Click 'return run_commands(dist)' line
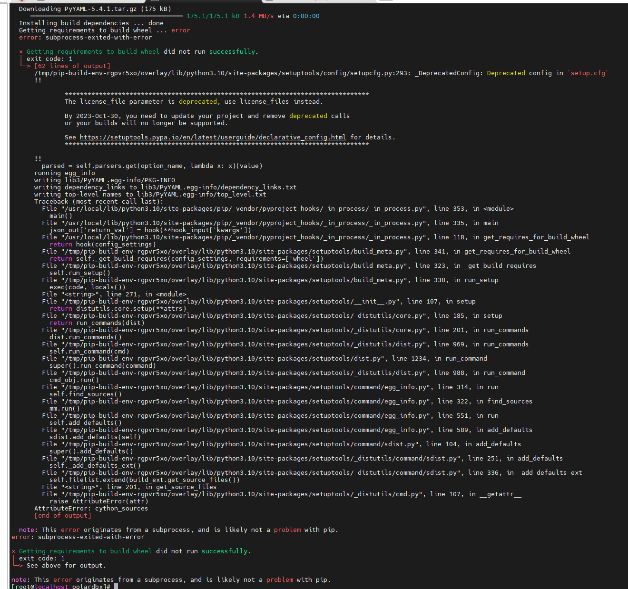 point(97,323)
